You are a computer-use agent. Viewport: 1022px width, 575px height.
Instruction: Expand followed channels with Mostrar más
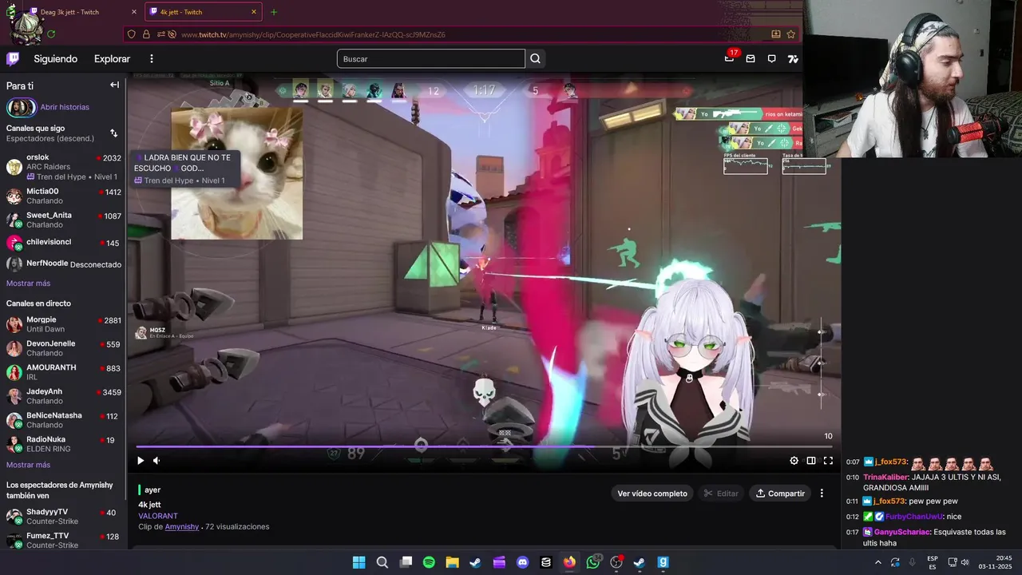[x=28, y=284]
